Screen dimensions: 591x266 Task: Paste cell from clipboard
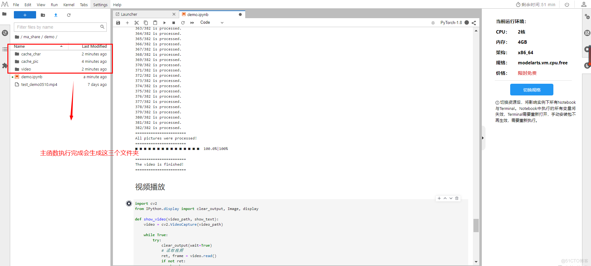point(155,22)
